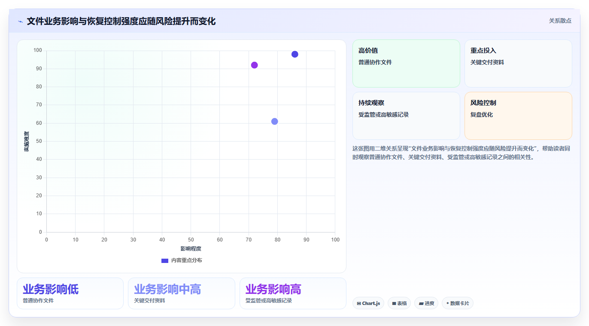
Task: Click the description paragraph starting 这张图用二维关系
Action: (x=461, y=153)
